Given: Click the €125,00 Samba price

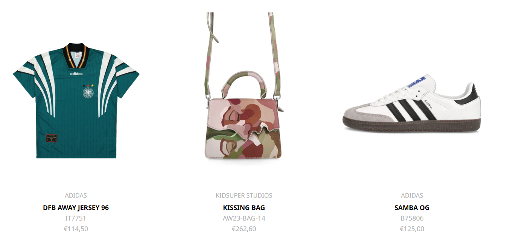Looking at the screenshot, I should [x=412, y=229].
